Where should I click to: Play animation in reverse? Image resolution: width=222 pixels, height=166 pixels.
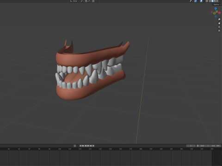click(x=86, y=146)
